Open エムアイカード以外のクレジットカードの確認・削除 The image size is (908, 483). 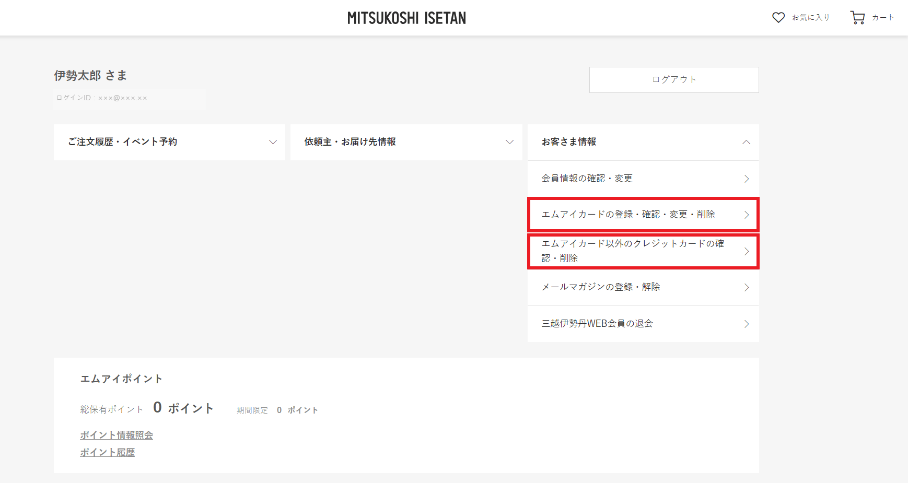(643, 251)
